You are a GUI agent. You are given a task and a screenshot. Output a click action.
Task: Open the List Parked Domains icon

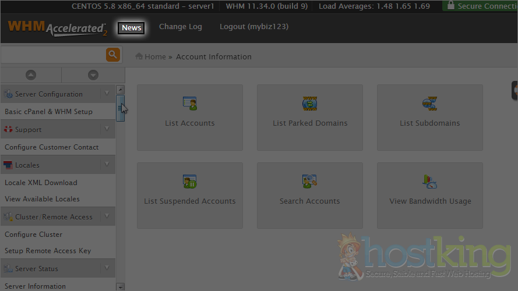(x=309, y=104)
